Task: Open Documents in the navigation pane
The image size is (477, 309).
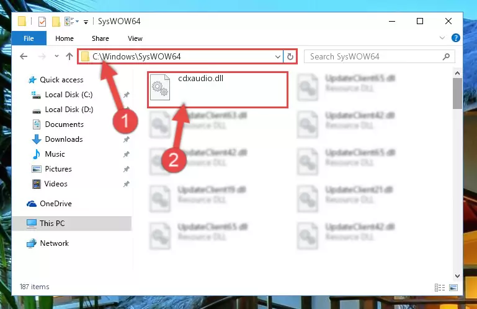Action: [64, 124]
